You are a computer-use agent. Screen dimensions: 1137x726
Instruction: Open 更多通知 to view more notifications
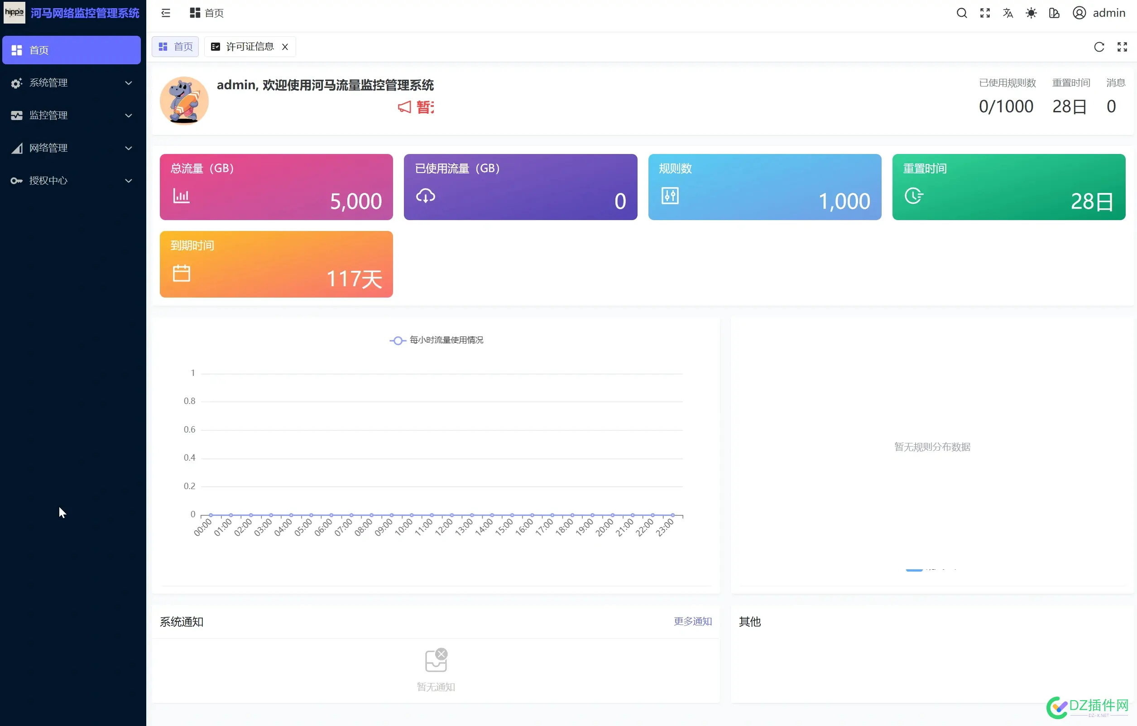click(x=693, y=621)
